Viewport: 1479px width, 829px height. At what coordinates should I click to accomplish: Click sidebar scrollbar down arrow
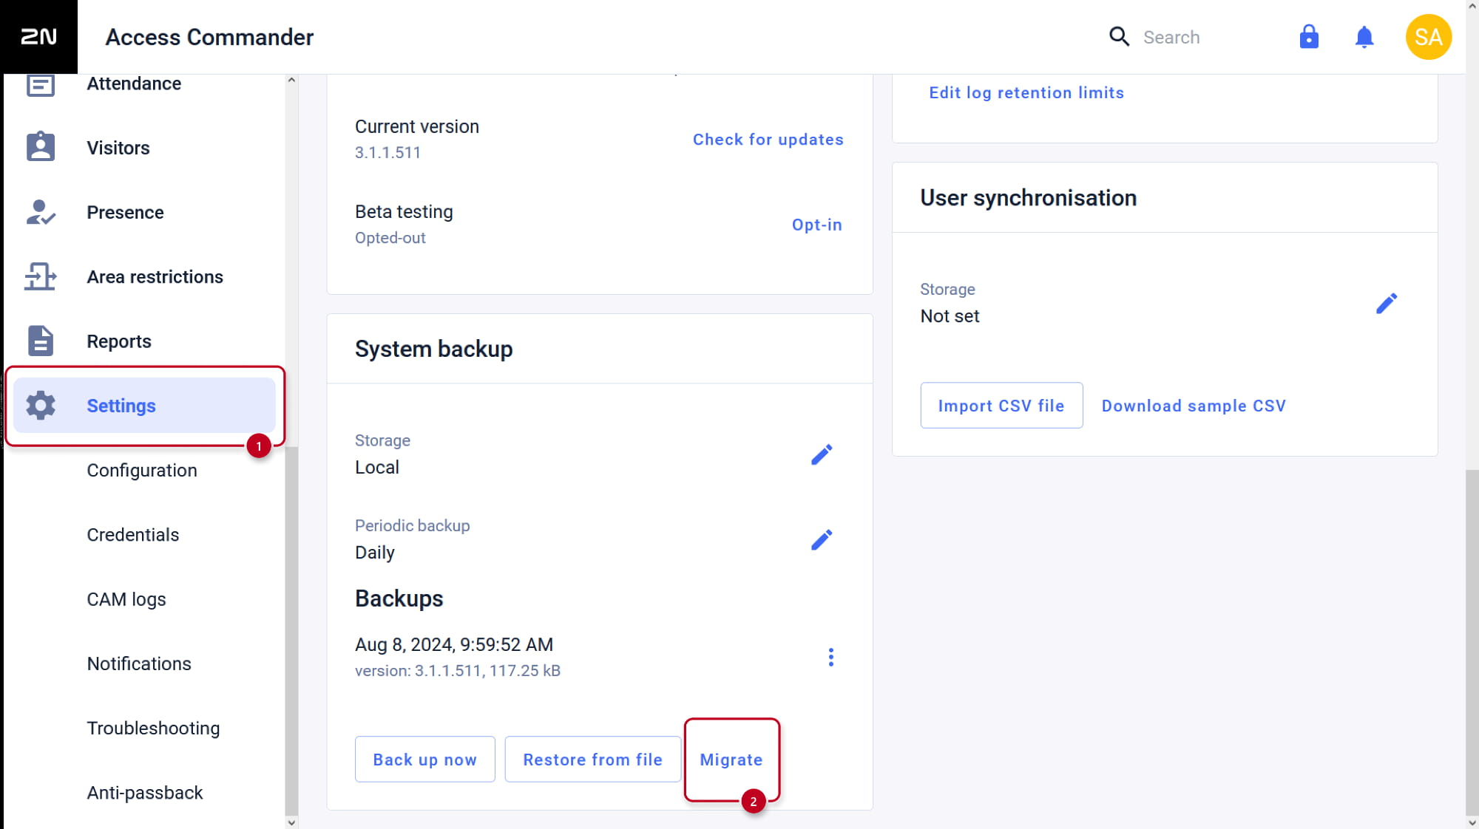[291, 822]
